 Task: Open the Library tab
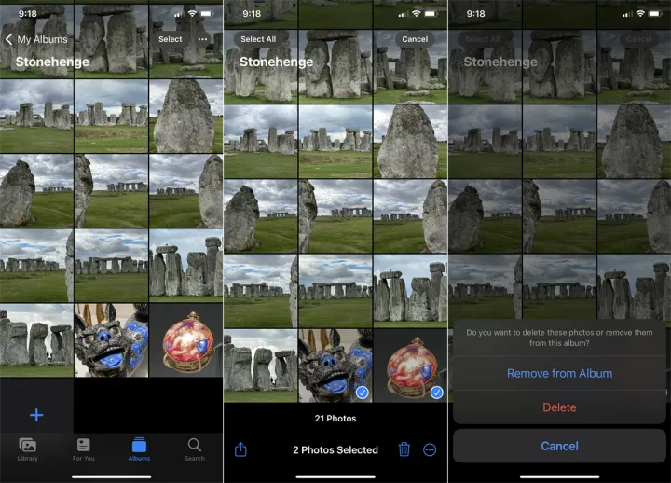pos(28,449)
